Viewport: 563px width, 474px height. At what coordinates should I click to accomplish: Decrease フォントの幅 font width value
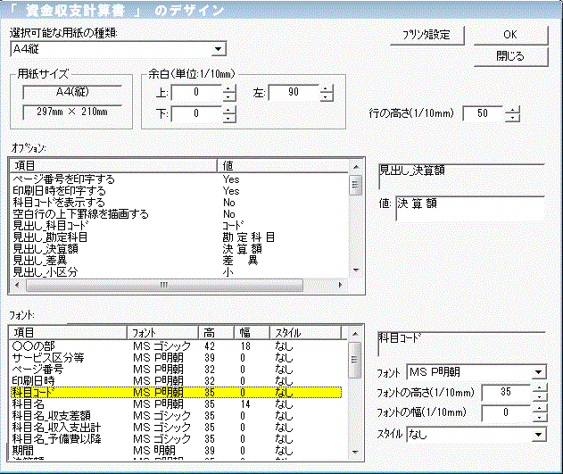539,417
